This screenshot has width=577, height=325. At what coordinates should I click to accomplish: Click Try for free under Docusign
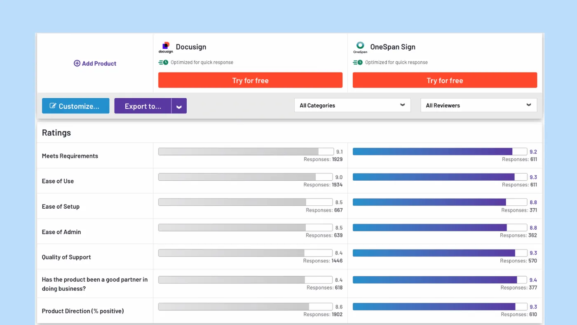click(x=250, y=80)
